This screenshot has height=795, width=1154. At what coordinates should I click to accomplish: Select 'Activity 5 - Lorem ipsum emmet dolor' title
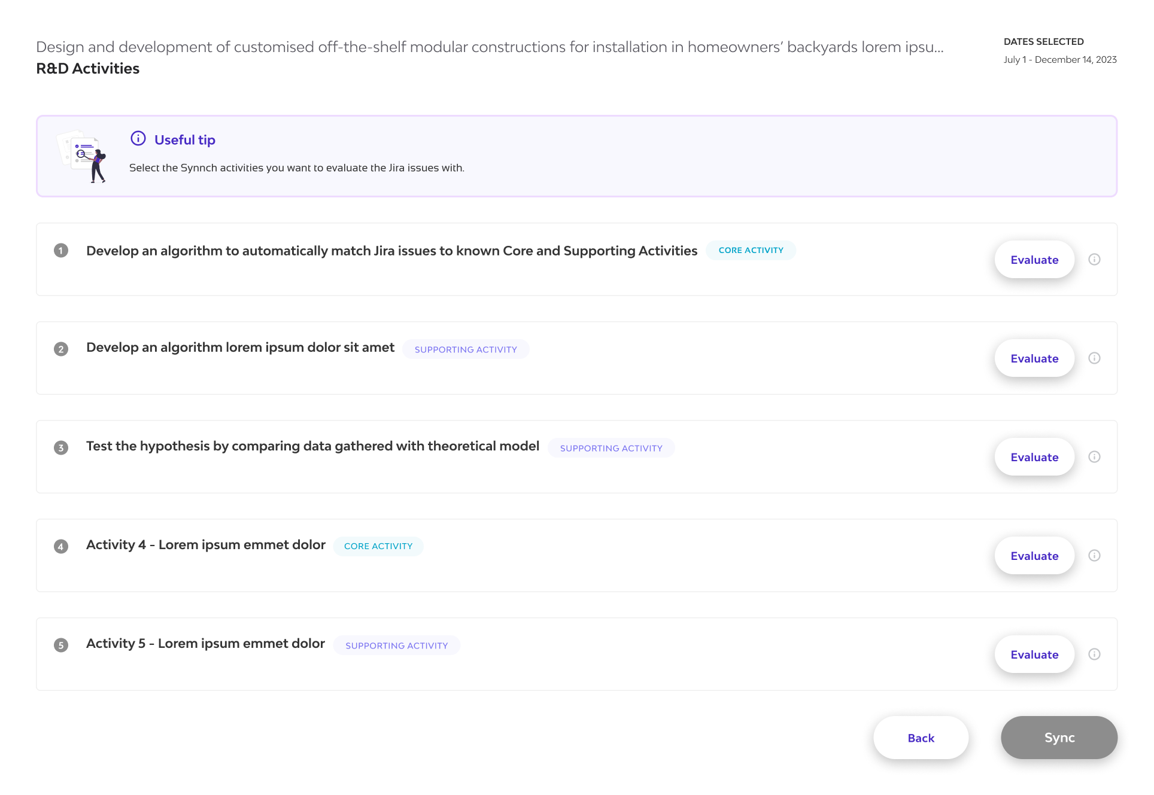coord(205,644)
